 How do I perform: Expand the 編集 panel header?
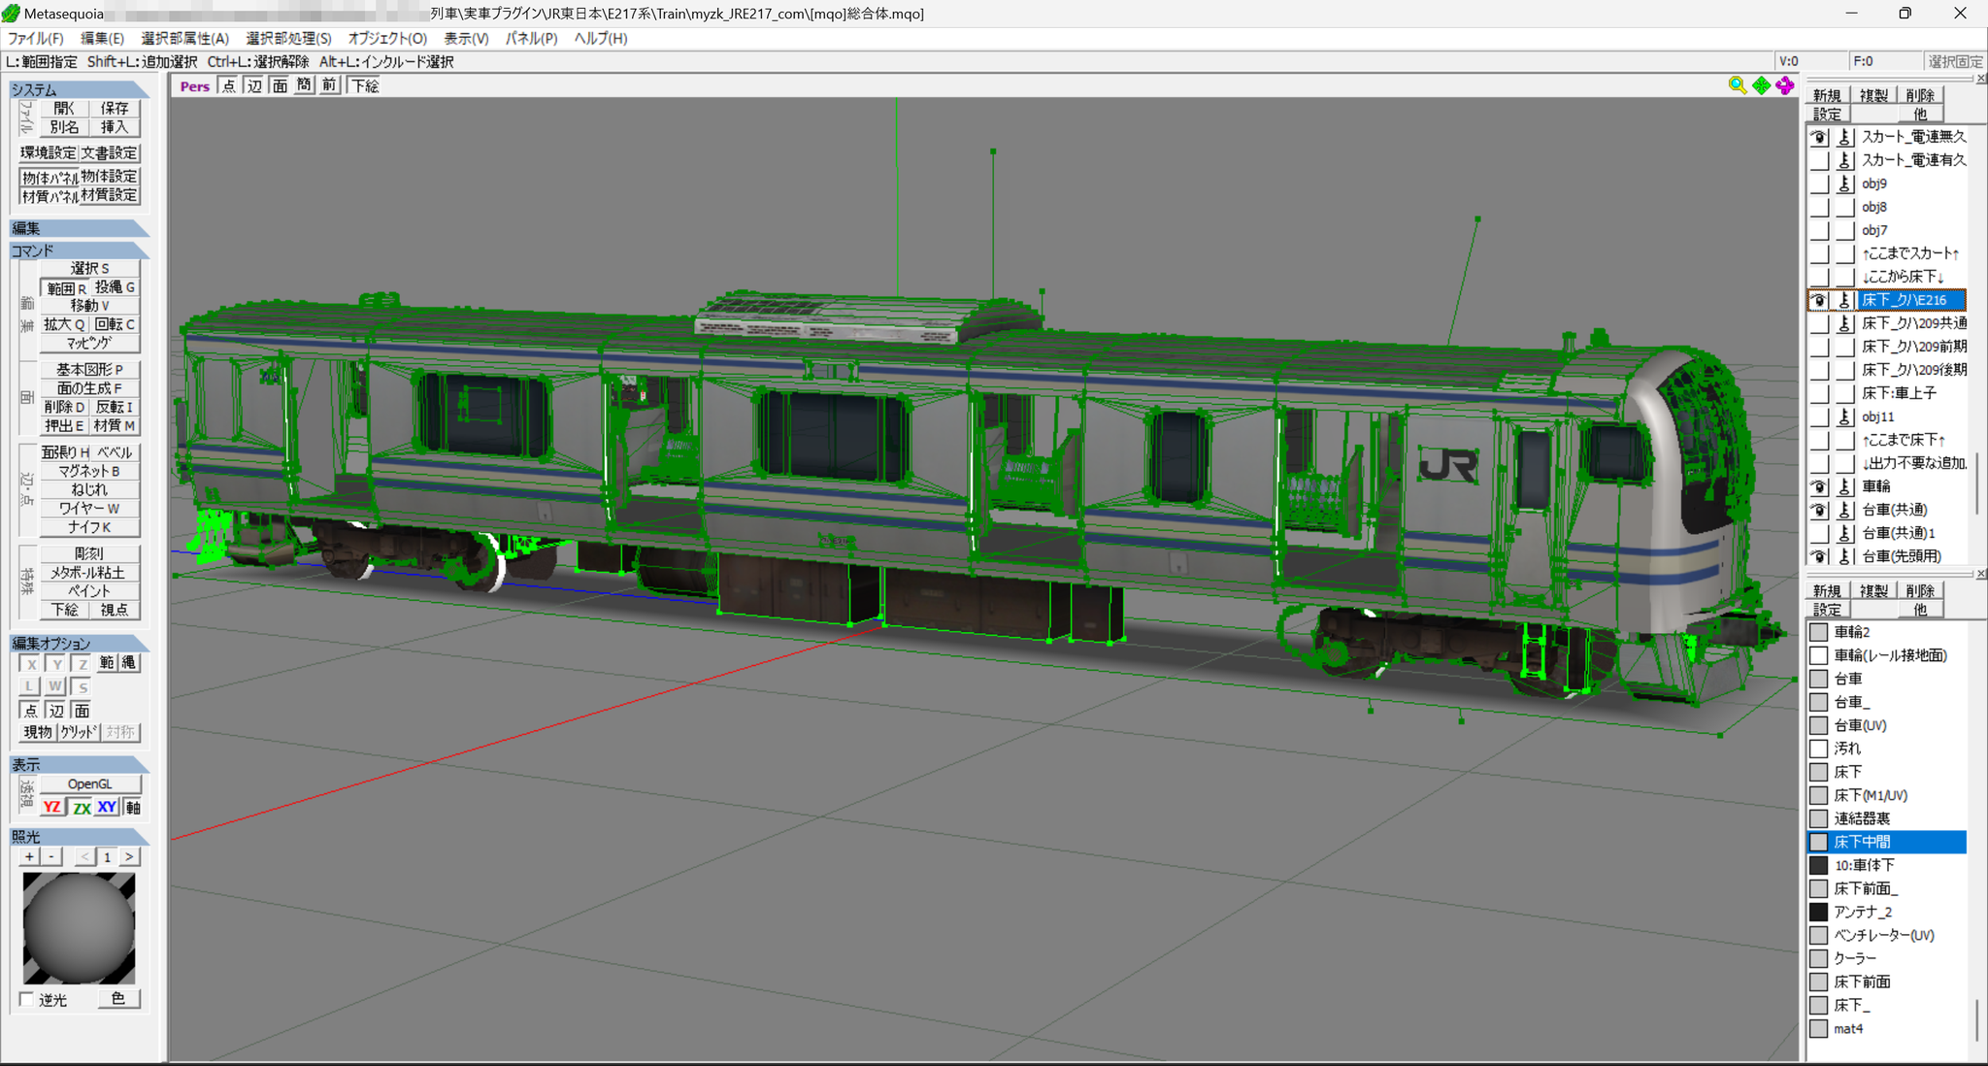click(78, 228)
